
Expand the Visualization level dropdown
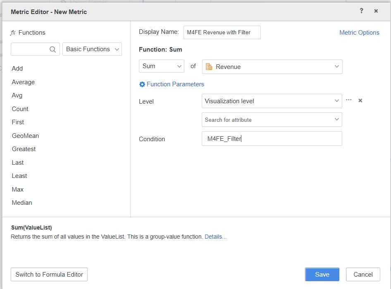[272, 101]
